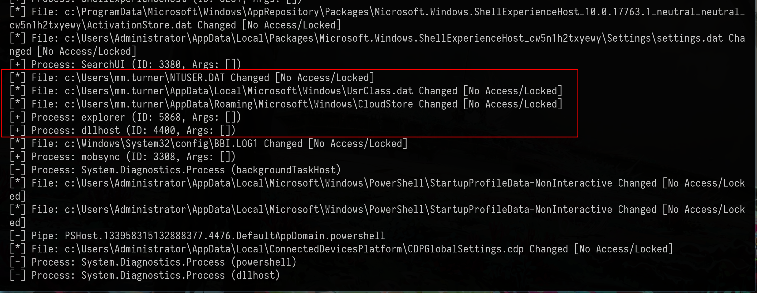757x293 pixels.
Task: Click the SearchUI process name
Action: (x=103, y=65)
